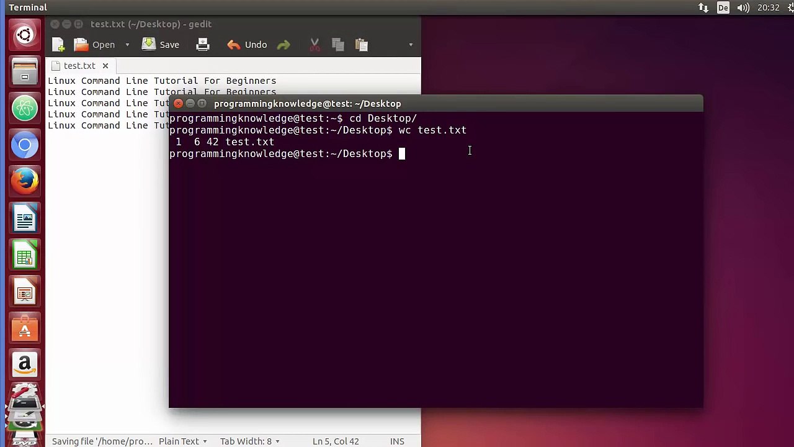
Task: Print the document with the printer icon
Action: 203,45
